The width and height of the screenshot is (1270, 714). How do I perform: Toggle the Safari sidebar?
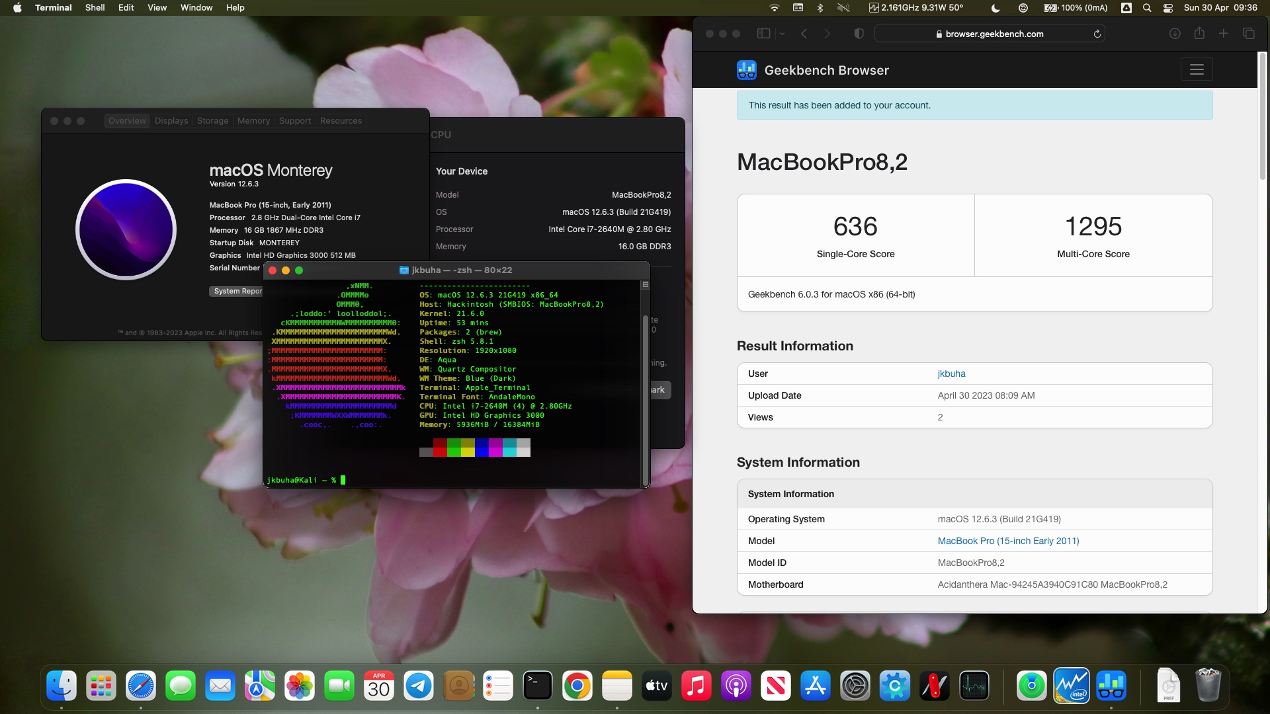coord(763,34)
